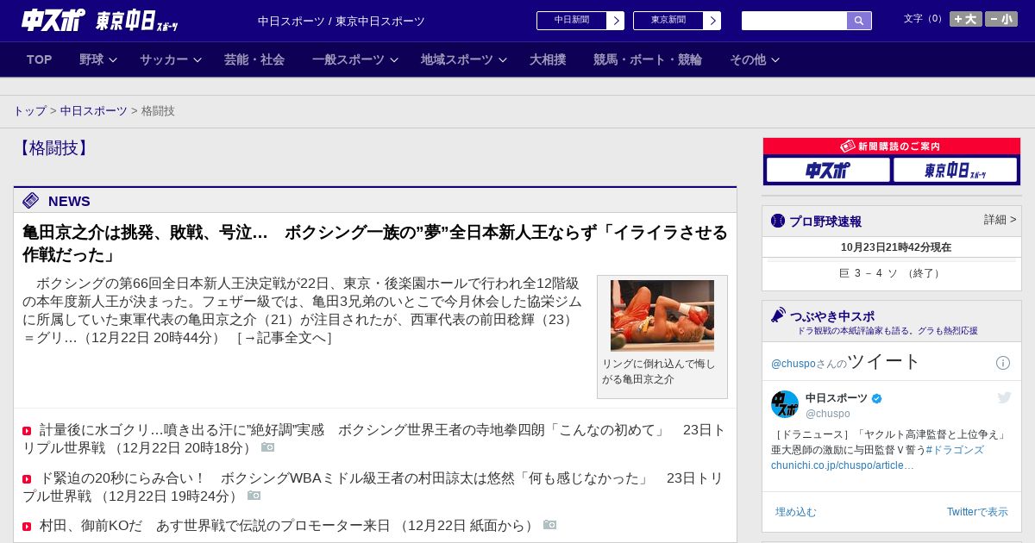Click the 中日スポーツ Twitter avatar
1035x543 pixels.
coord(785,404)
